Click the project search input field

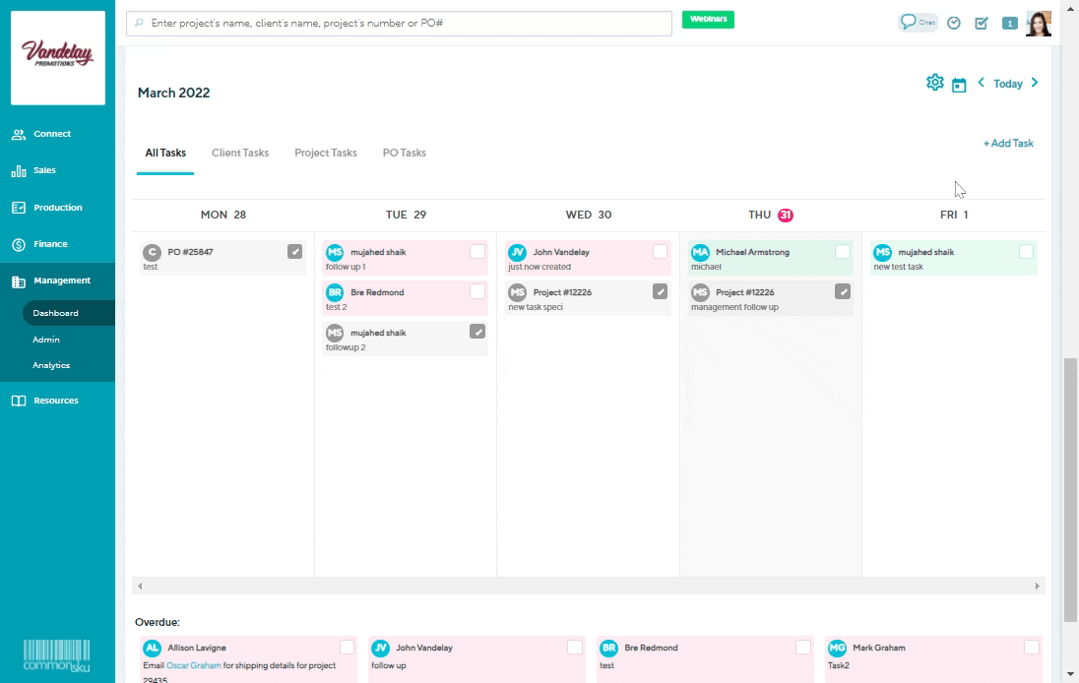(394, 23)
